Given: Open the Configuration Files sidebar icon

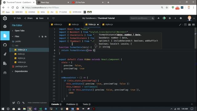Looking at the screenshot, I should 5,64.
